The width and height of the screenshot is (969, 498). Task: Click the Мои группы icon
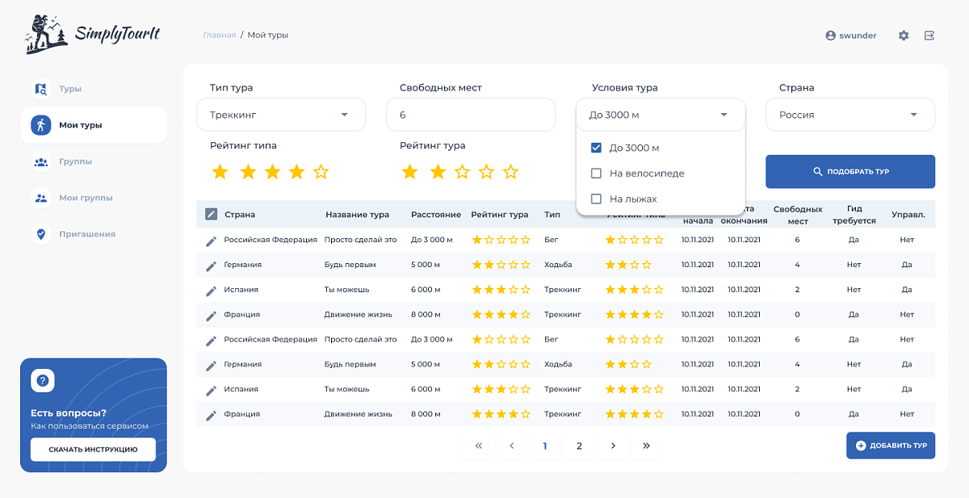coord(40,198)
